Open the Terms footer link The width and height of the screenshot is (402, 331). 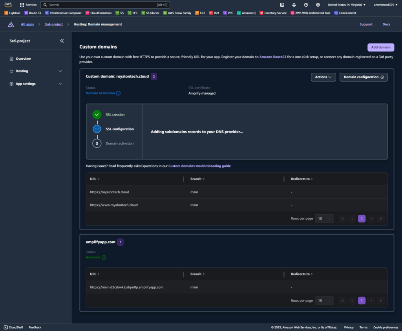pos(363,327)
